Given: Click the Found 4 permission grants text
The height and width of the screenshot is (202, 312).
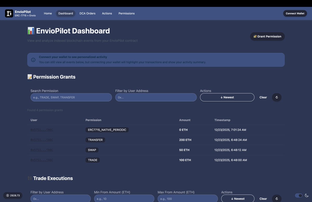Looking at the screenshot, I should click(45, 110).
